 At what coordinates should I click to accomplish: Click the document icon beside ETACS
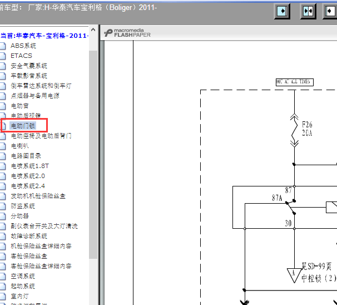[3, 56]
